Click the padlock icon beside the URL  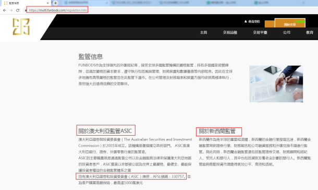point(26,10)
